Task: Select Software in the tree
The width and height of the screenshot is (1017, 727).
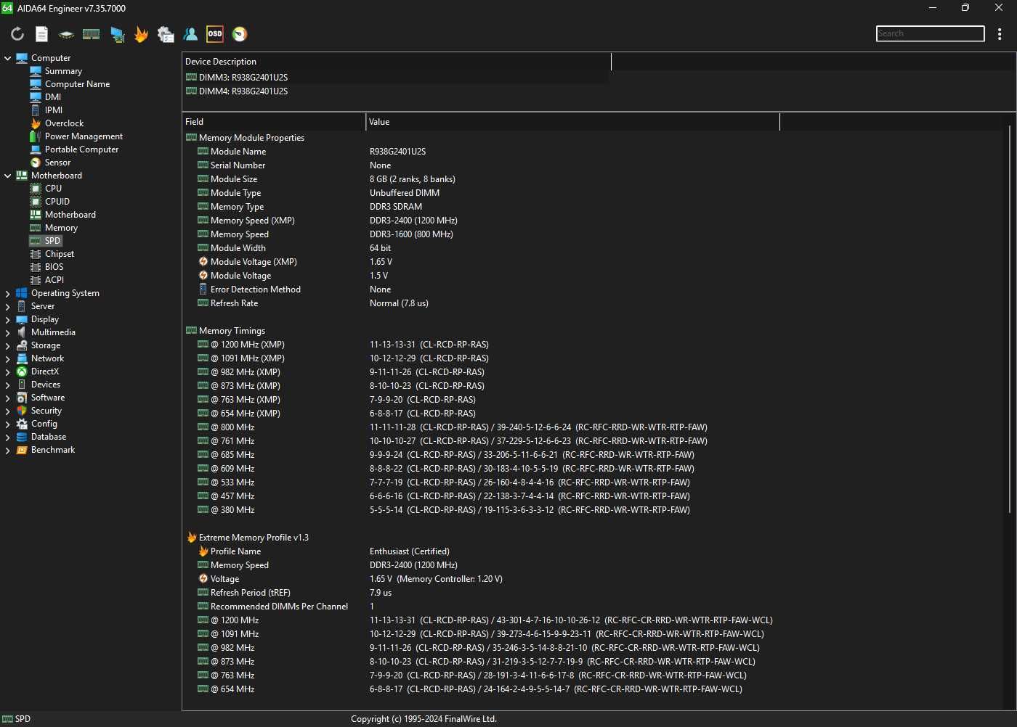Action: [x=47, y=398]
